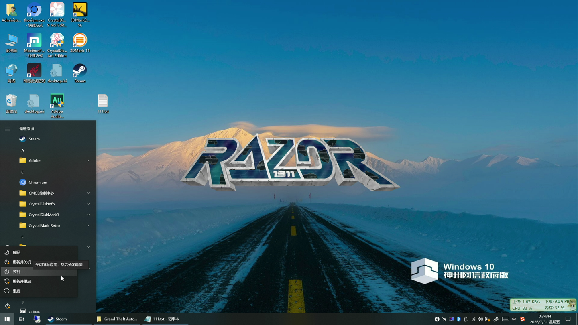Click the safely remove USB hardware tray icon

click(x=466, y=319)
